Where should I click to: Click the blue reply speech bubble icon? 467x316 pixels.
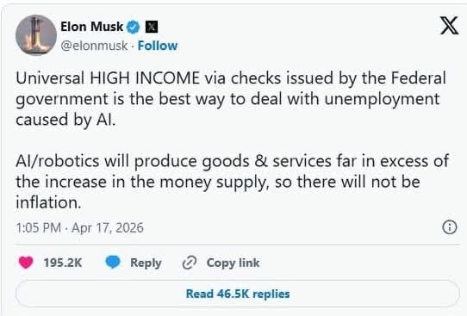click(x=113, y=262)
